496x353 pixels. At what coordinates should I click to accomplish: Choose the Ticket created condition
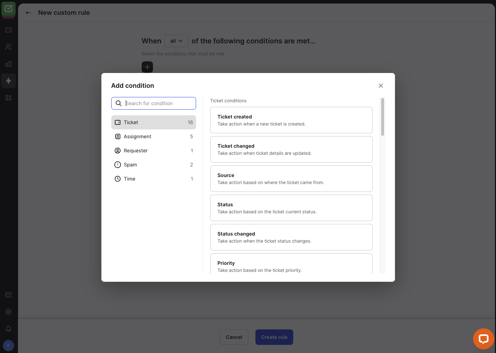[x=291, y=120]
